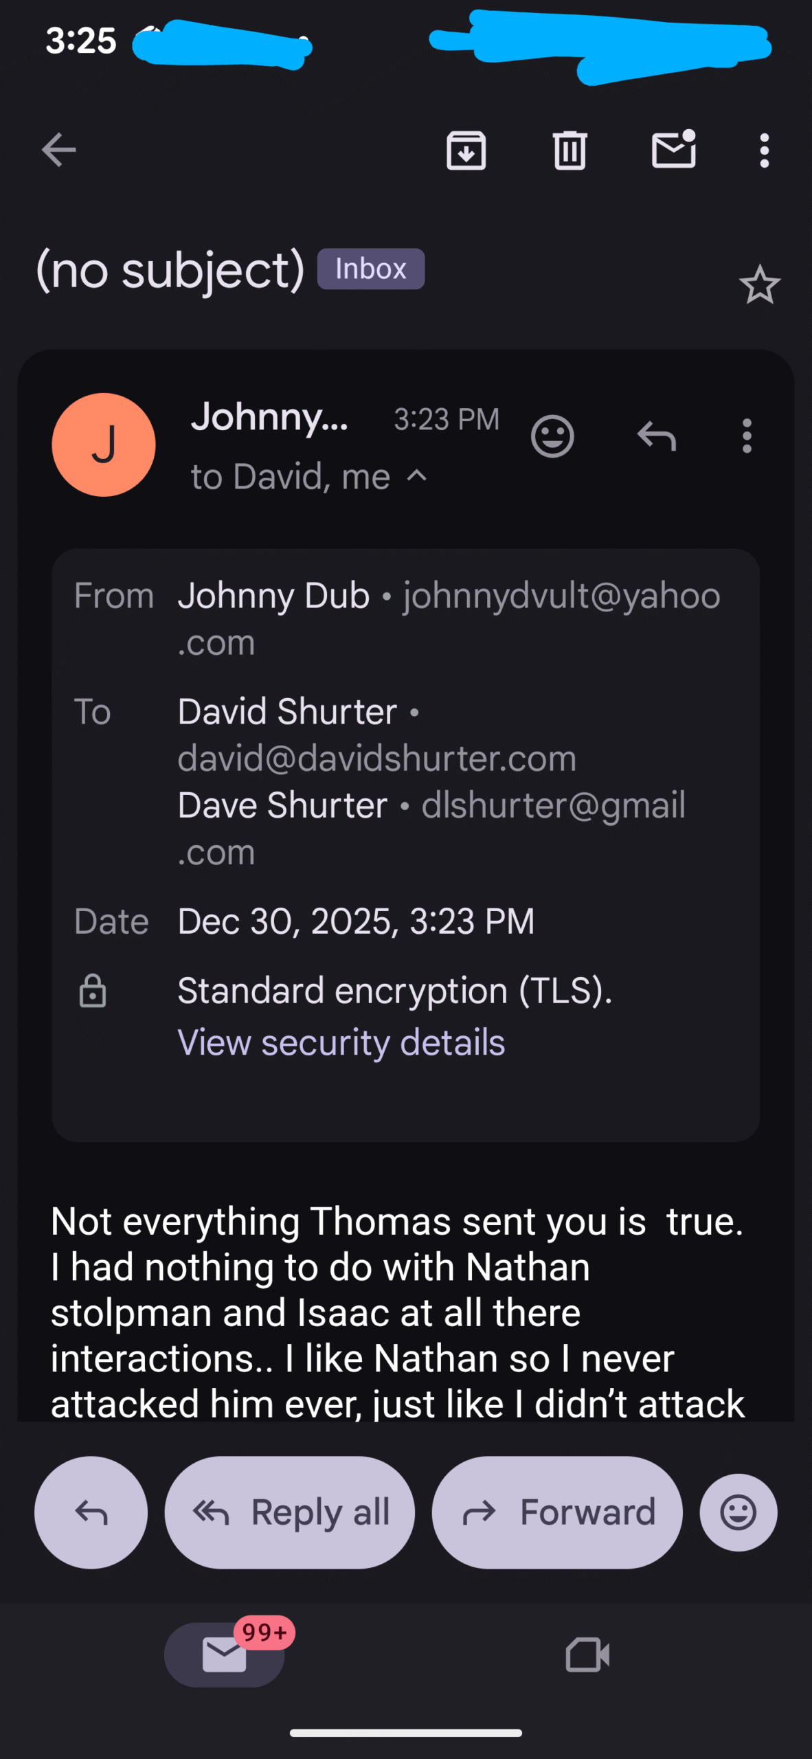Add emoji reaction next to timestamp
The image size is (812, 1759).
click(x=552, y=436)
